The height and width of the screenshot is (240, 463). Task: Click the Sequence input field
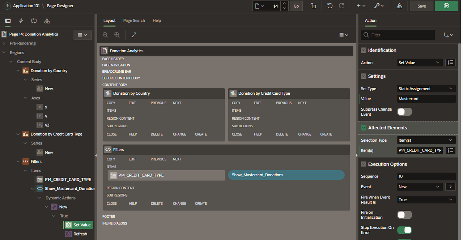[x=426, y=176]
